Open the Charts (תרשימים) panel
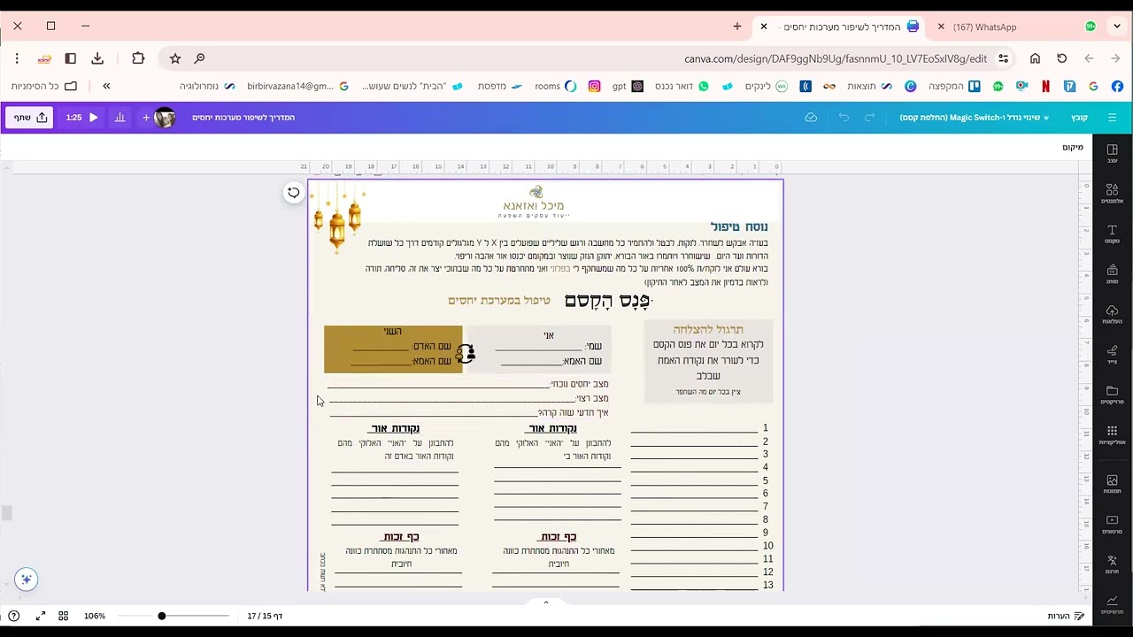1133x637 pixels. click(1113, 605)
